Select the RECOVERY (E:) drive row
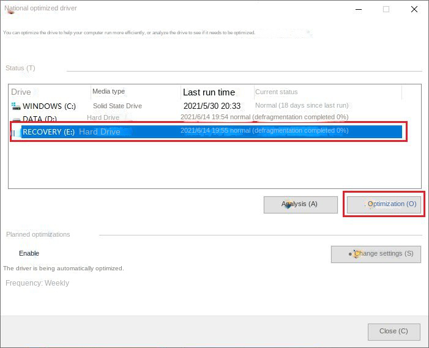The height and width of the screenshot is (348, 429). click(206, 131)
